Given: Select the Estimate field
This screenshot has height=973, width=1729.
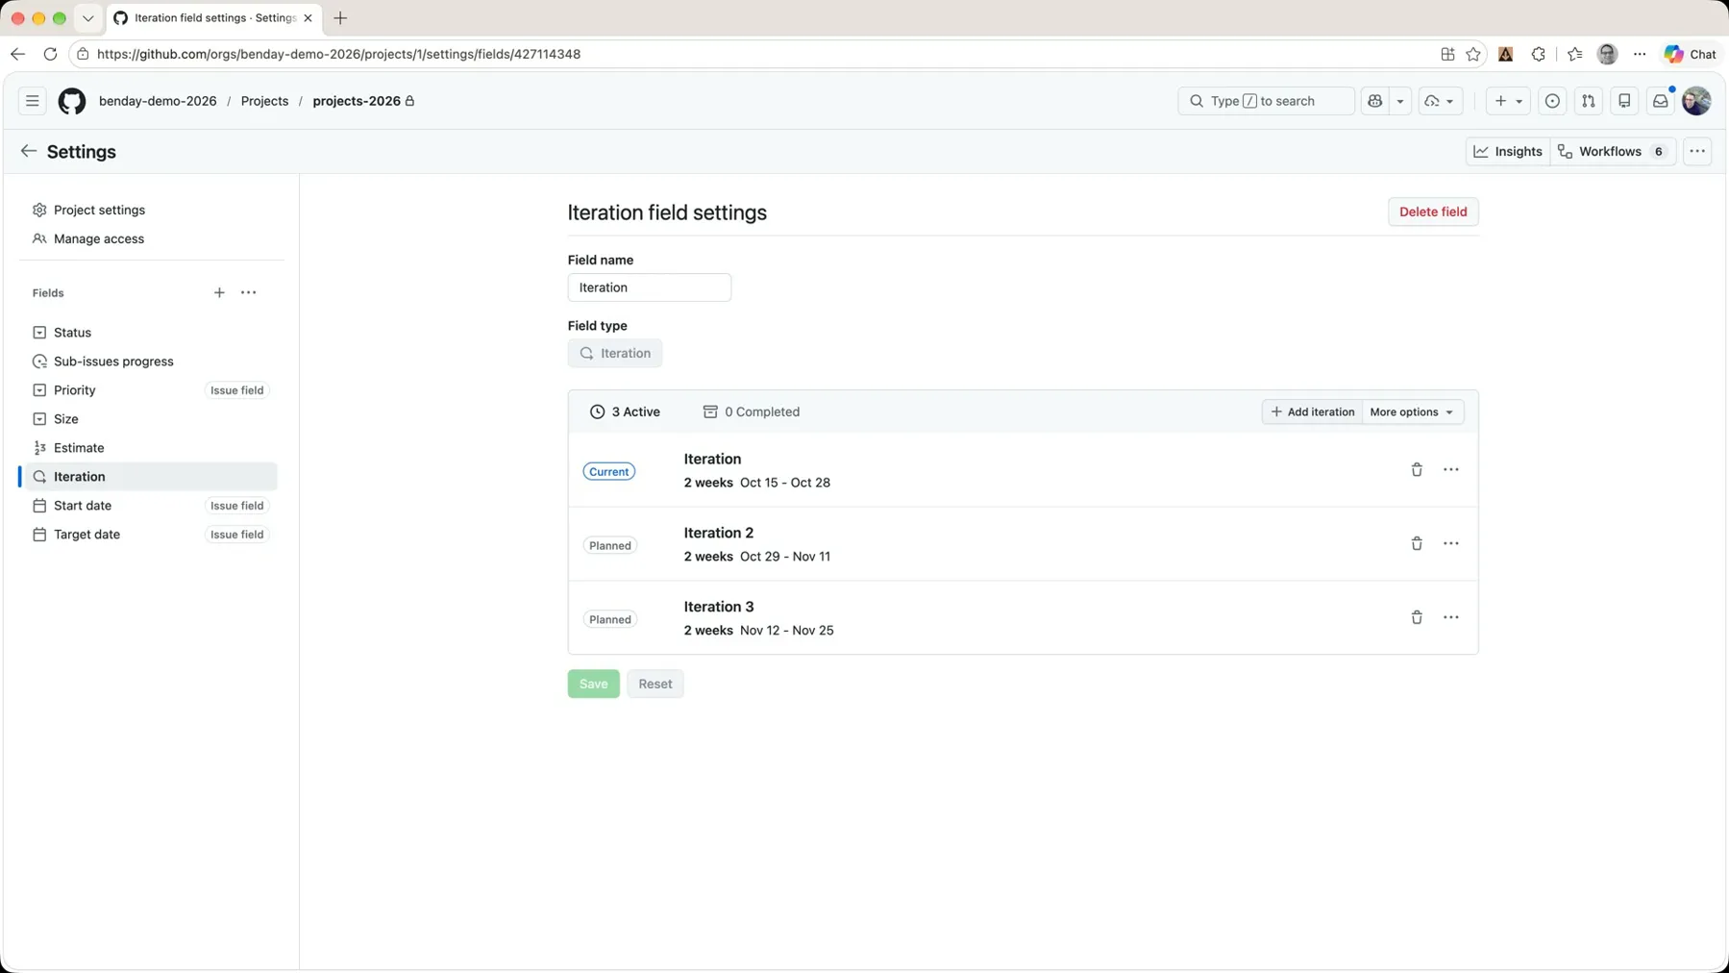Looking at the screenshot, I should 149,448.
